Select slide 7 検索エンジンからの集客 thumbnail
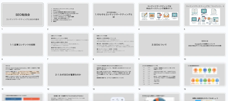The image size is (228, 101). pos(68,45)
